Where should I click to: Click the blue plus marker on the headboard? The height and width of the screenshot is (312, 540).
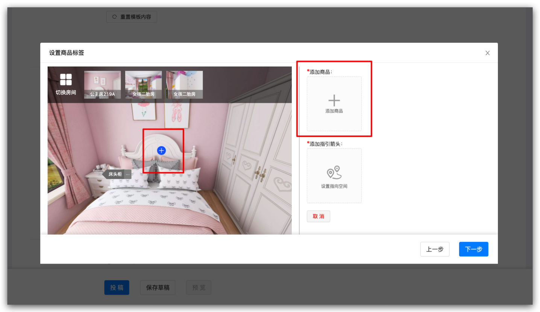tap(161, 151)
